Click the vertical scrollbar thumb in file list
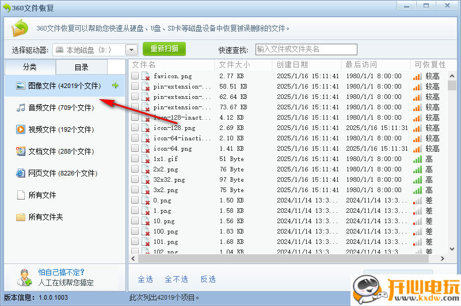Viewport: 461px width, 306px height. pyautogui.click(x=452, y=85)
